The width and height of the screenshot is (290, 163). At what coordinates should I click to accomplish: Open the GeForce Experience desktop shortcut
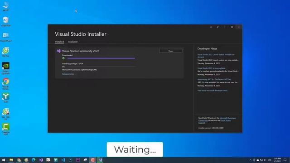pos(6,68)
